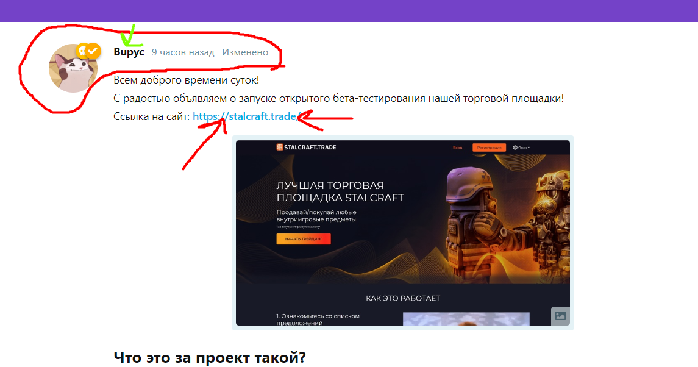Click the '9 часов назад' timestamp
This screenshot has width=698, height=367.
coord(182,52)
